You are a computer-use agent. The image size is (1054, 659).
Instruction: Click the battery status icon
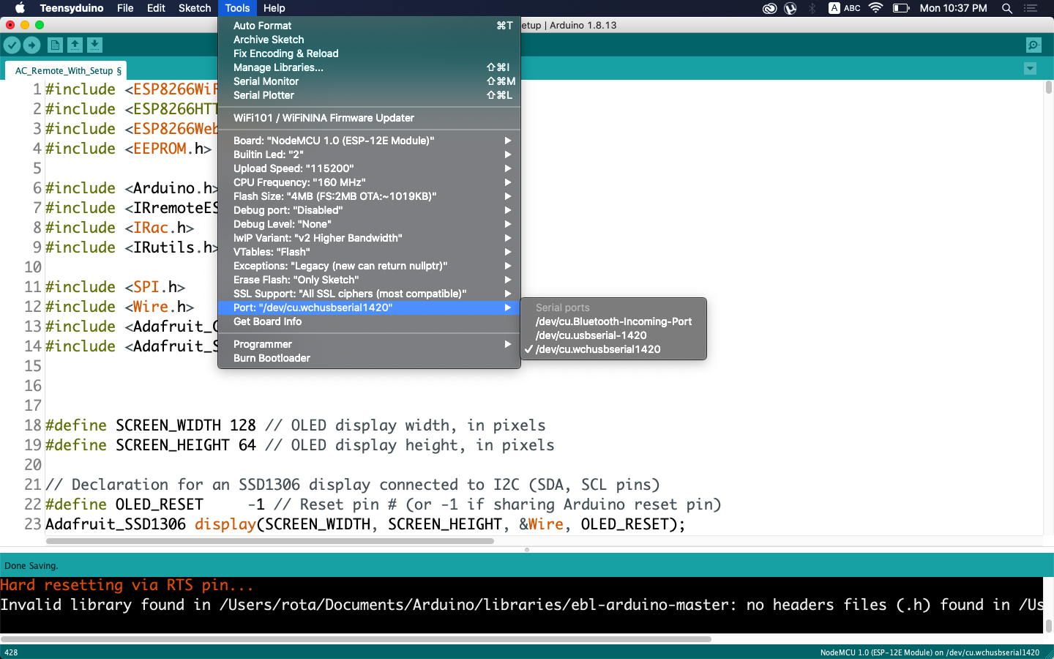(901, 8)
